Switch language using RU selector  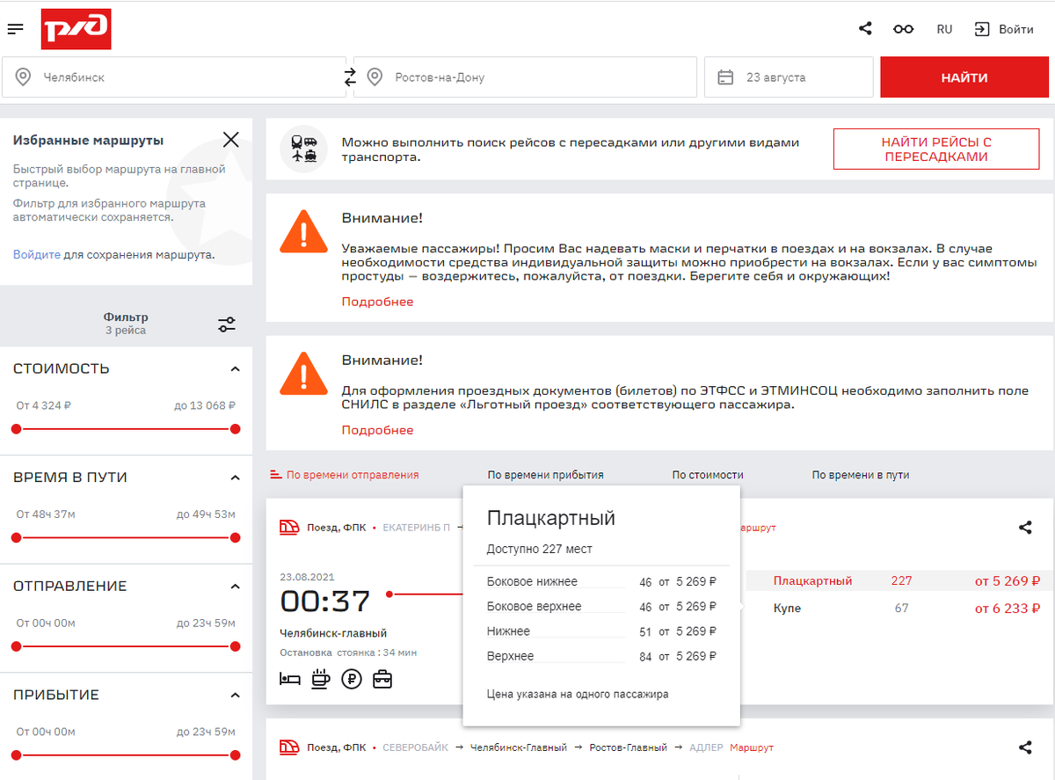(x=944, y=29)
